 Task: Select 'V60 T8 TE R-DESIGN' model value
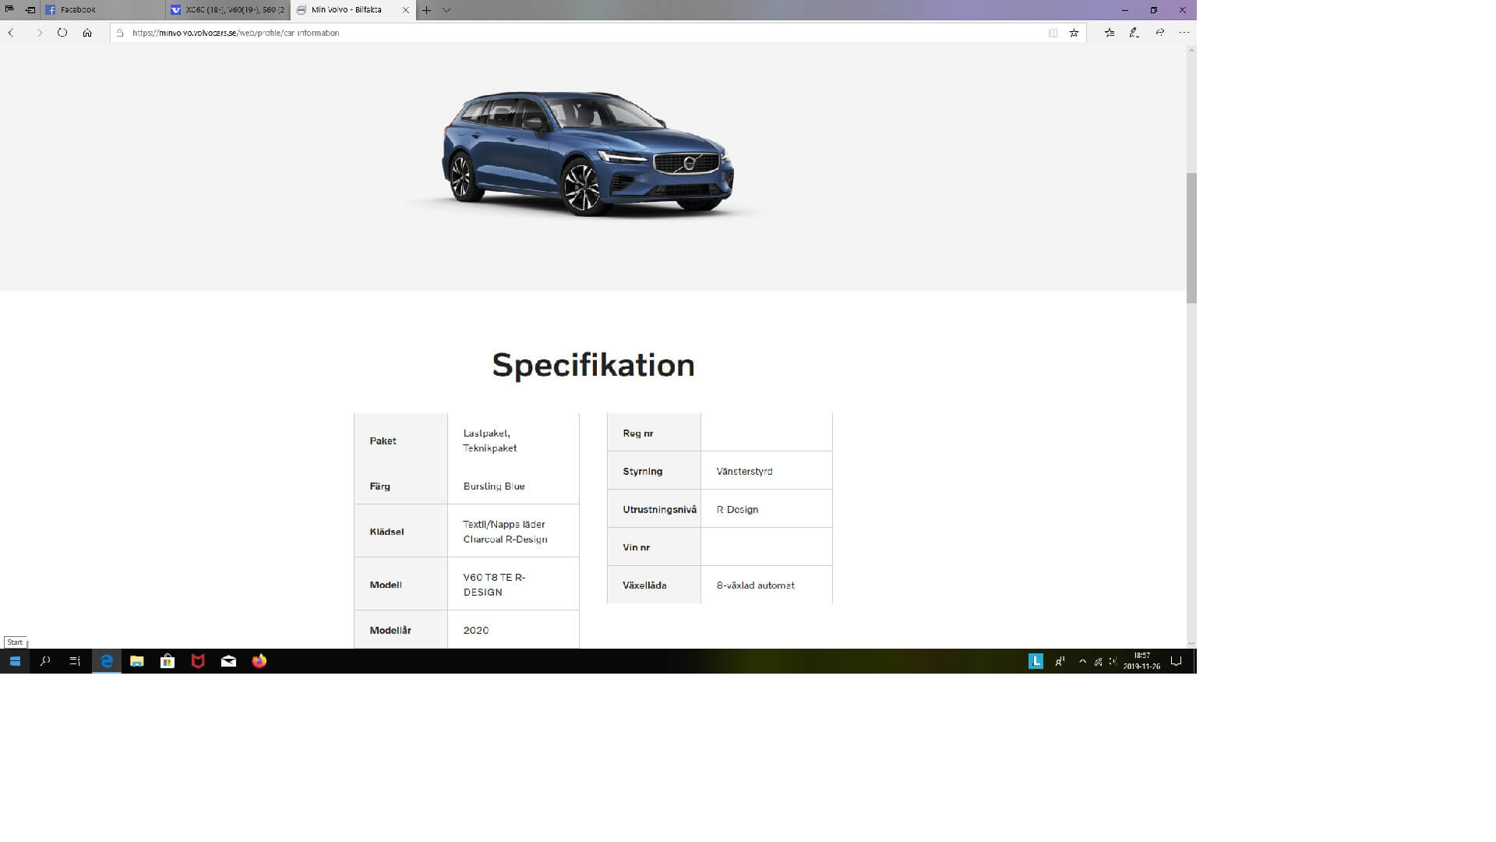point(494,585)
